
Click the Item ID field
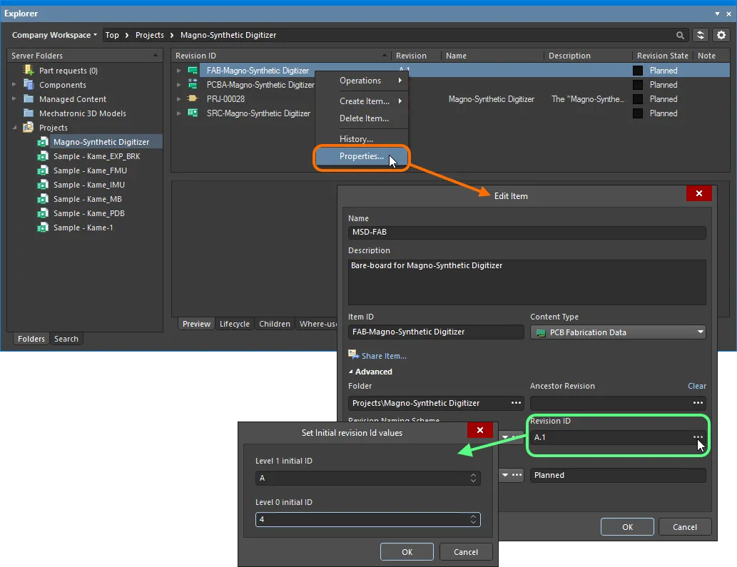pos(436,332)
